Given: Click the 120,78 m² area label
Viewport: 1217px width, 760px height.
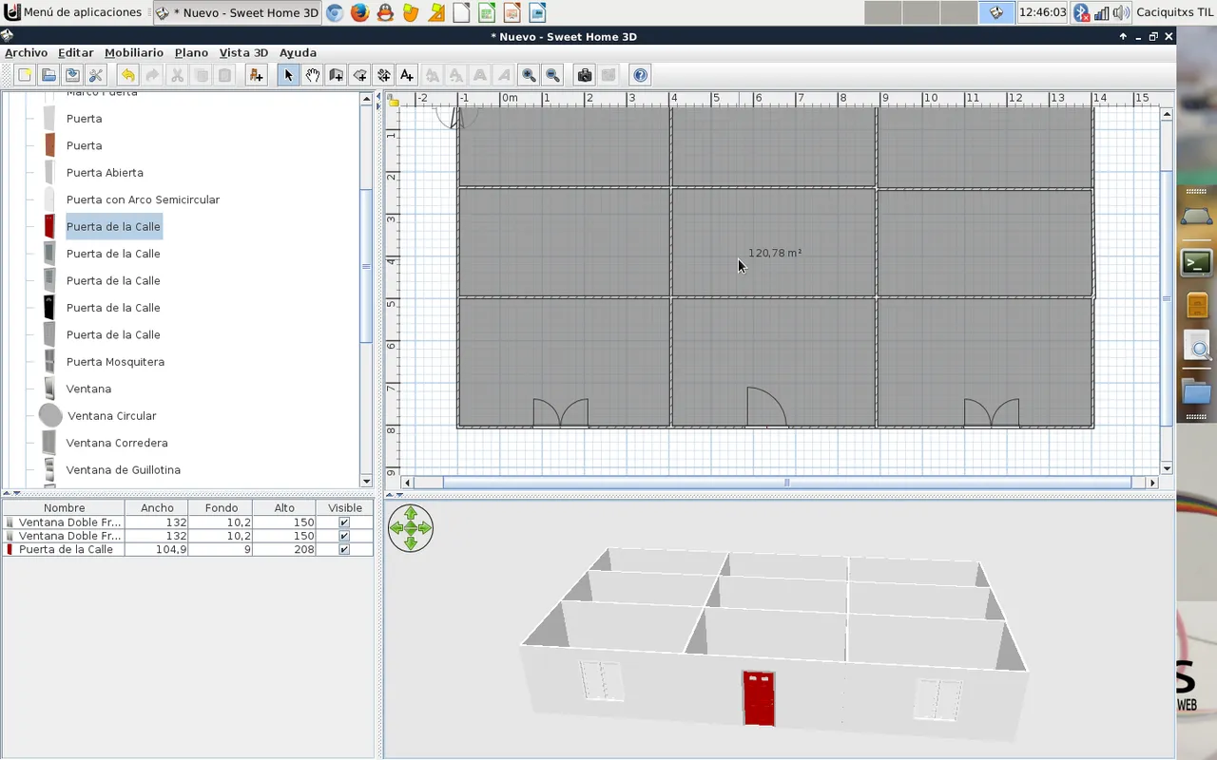Looking at the screenshot, I should click(x=775, y=253).
